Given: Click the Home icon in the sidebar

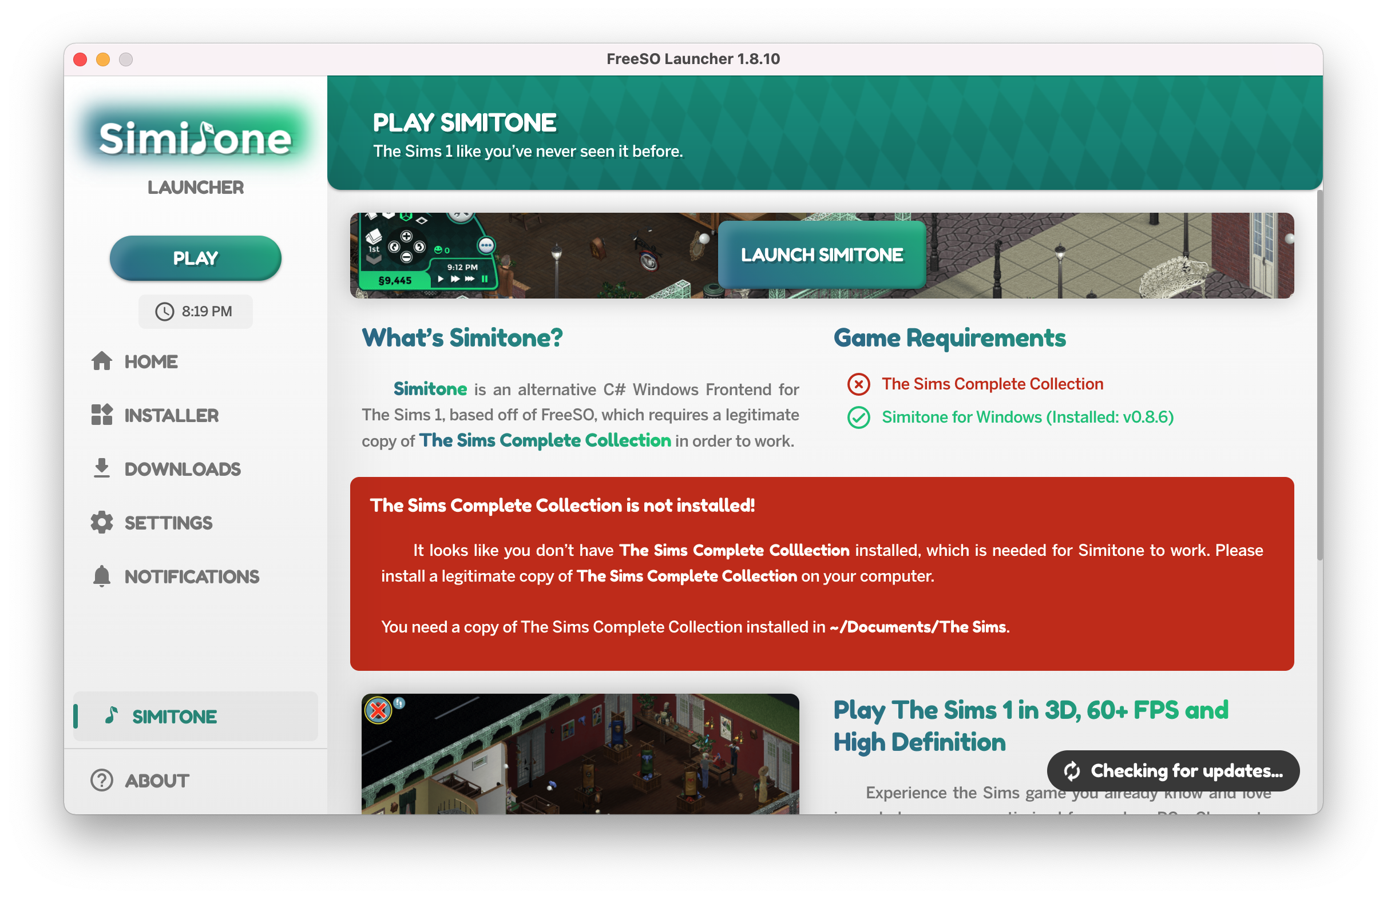Looking at the screenshot, I should point(102,361).
